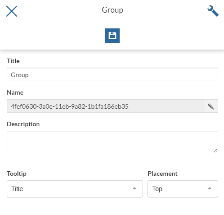Click the Name field label
224x215 pixels.
tap(15, 92)
